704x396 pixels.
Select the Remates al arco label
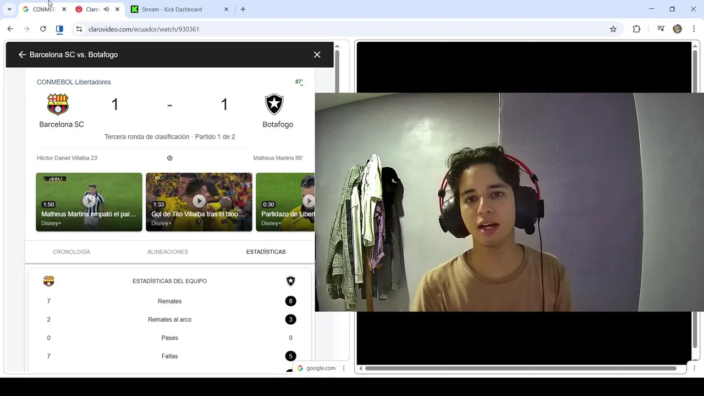coord(169,320)
